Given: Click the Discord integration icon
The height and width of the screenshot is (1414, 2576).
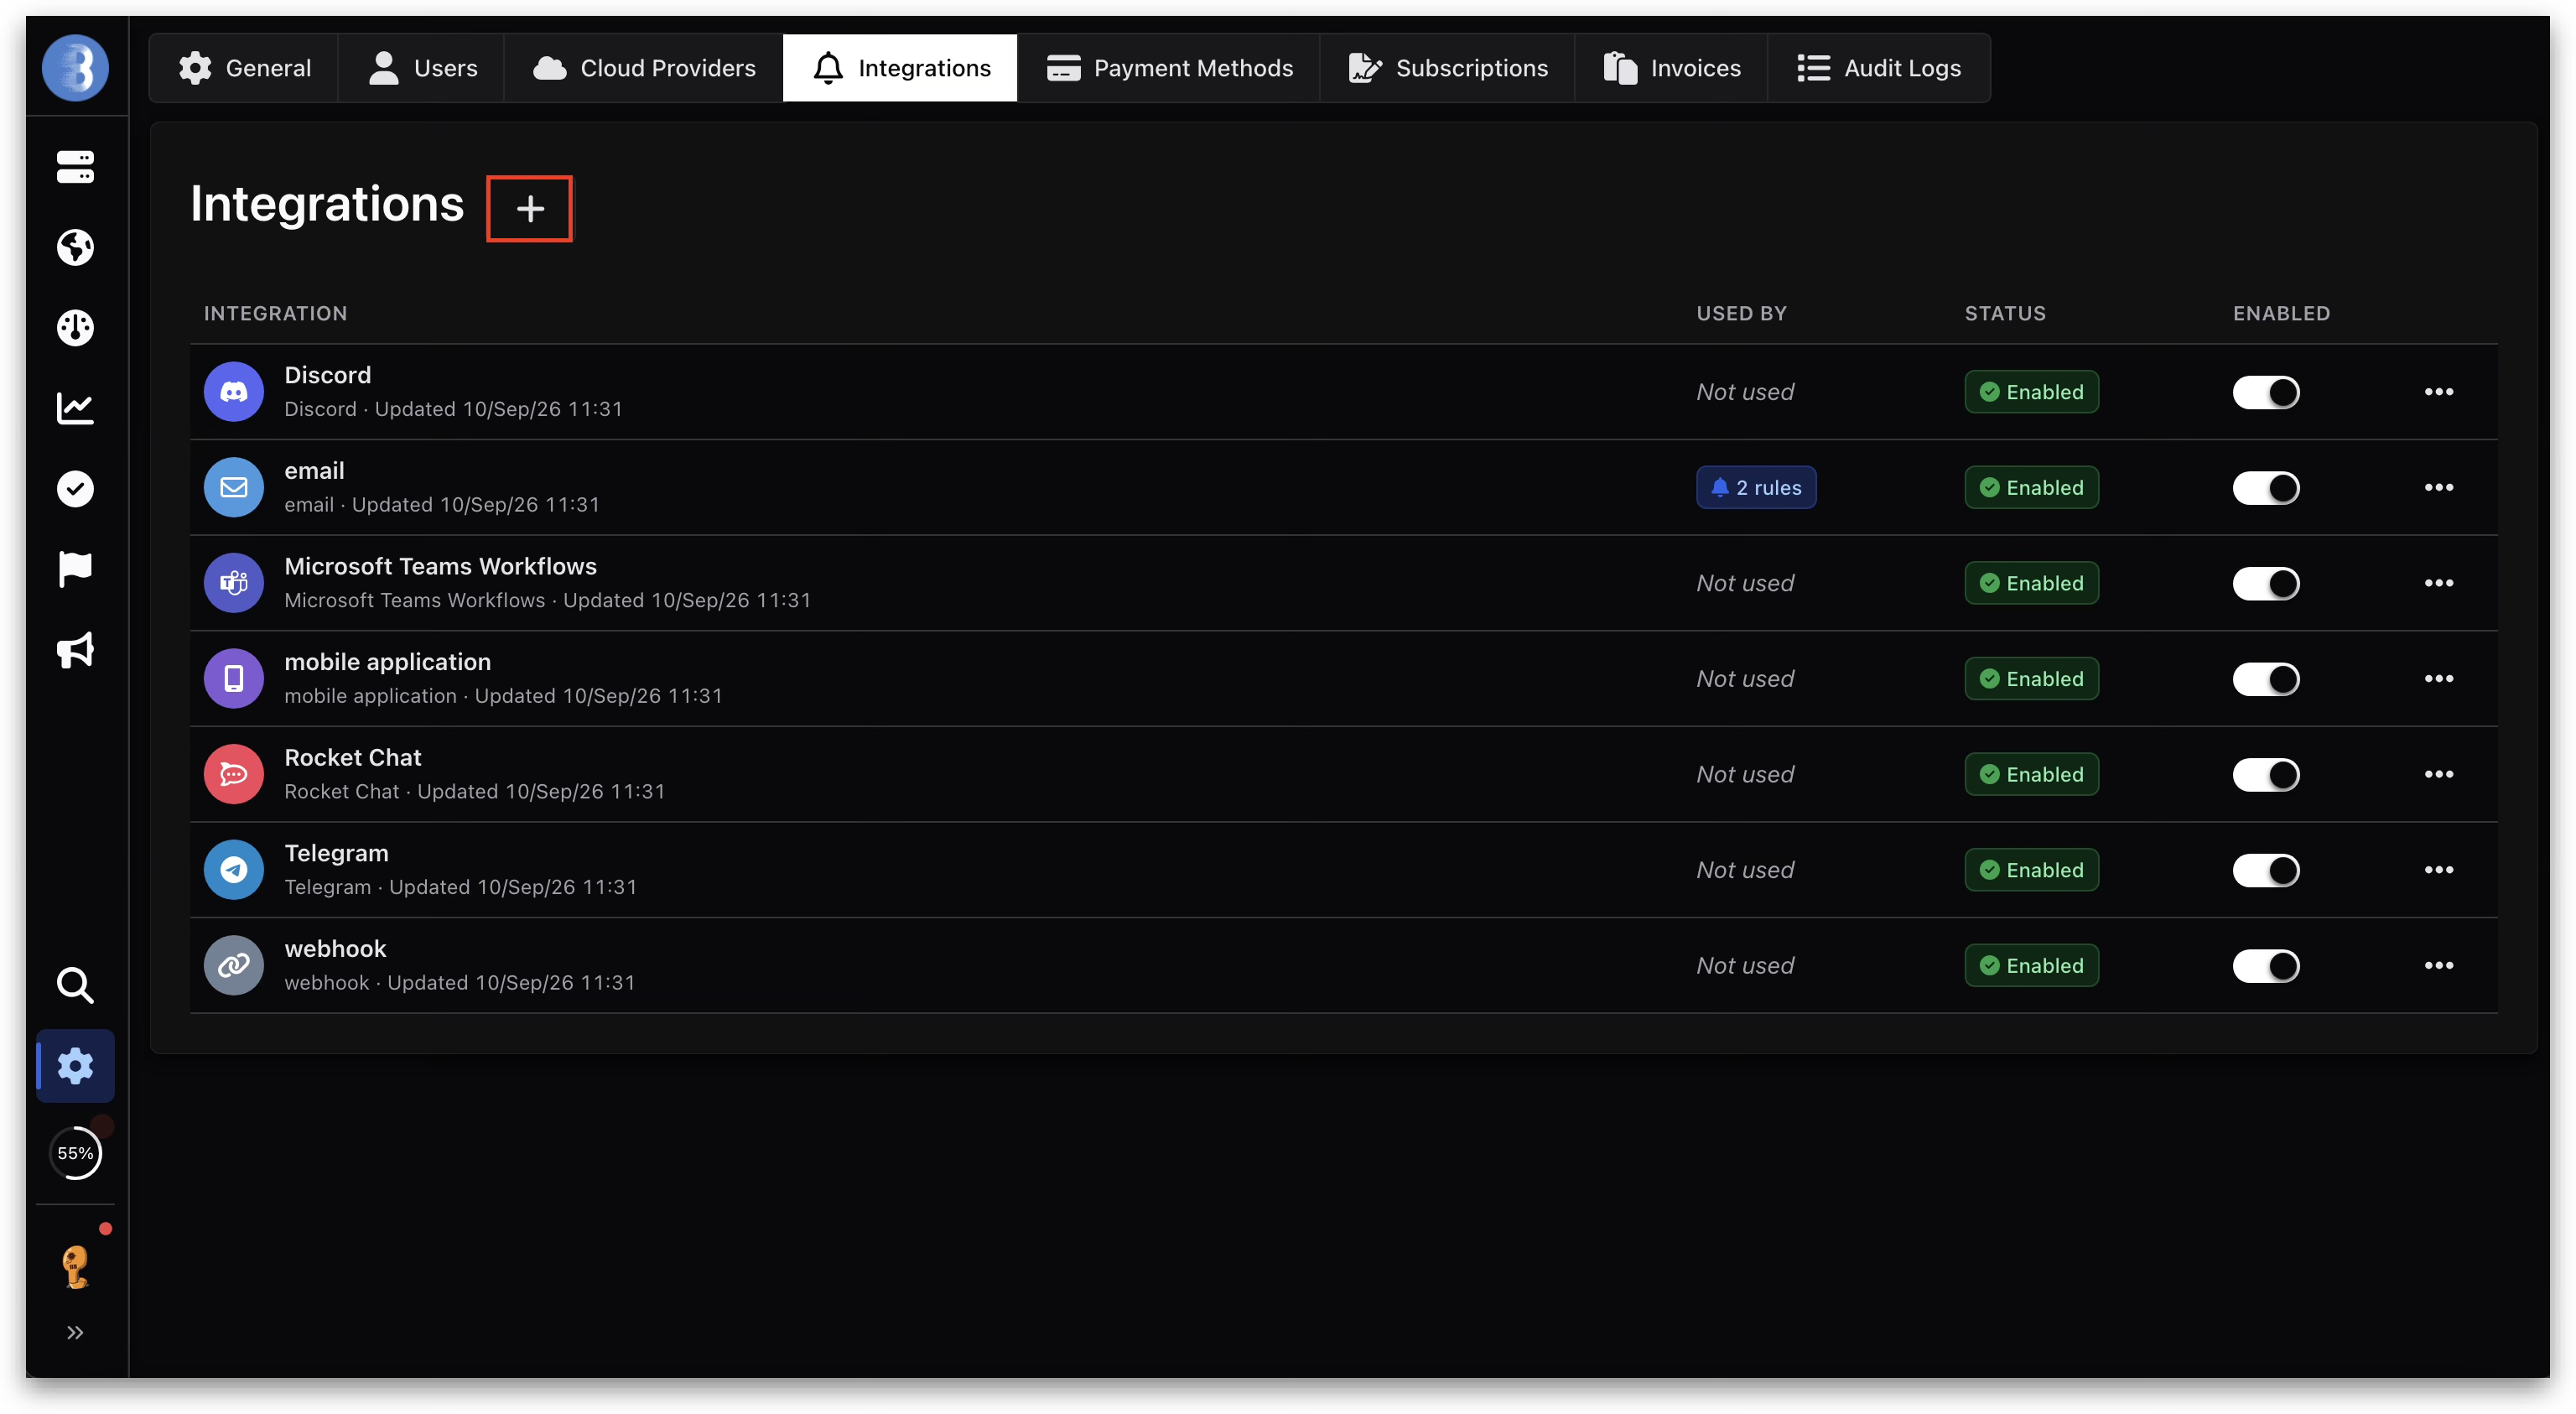Looking at the screenshot, I should tap(234, 392).
